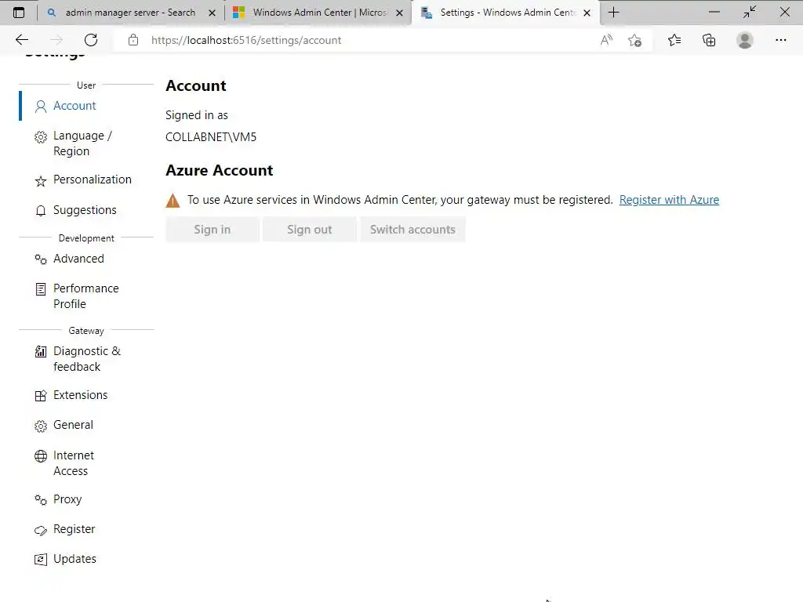This screenshot has width=803, height=602.
Task: Open a new tab with the plus button
Action: point(613,13)
